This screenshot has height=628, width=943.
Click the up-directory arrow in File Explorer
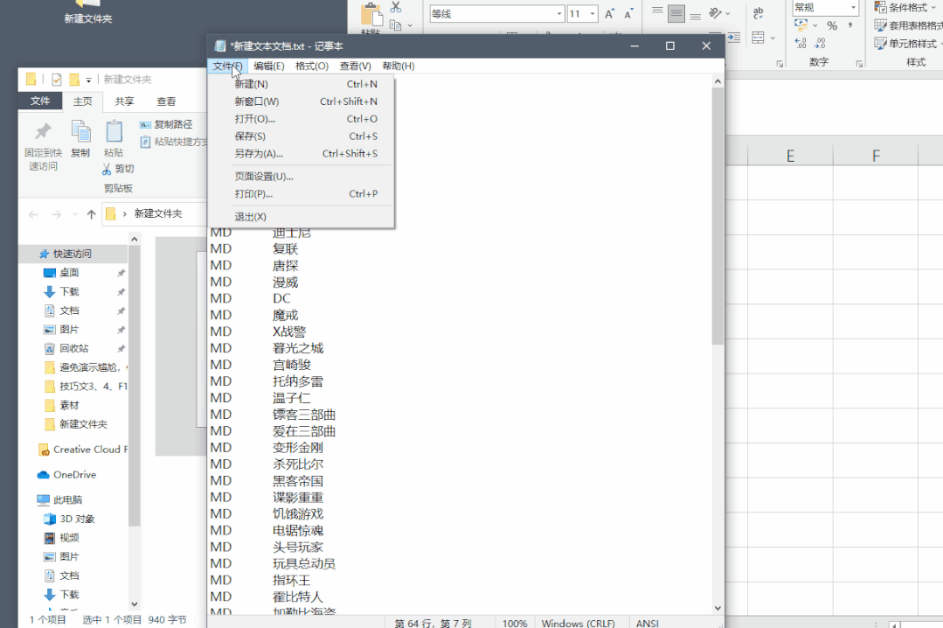click(91, 214)
